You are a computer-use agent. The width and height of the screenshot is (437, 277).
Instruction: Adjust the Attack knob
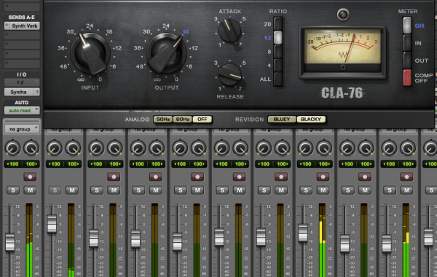click(229, 30)
